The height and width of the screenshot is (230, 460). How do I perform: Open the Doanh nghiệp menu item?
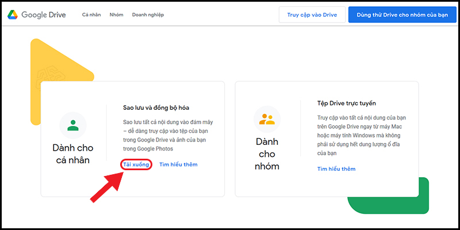pyautogui.click(x=148, y=15)
